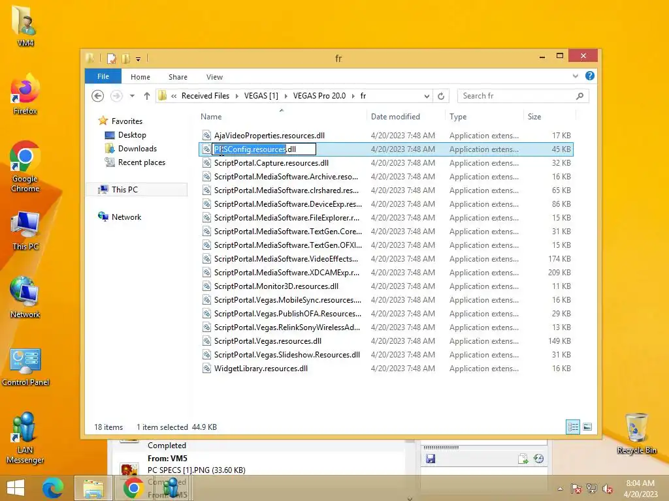Open Google Chrome desktop shortcut
This screenshot has height=501, width=669.
pos(25,166)
